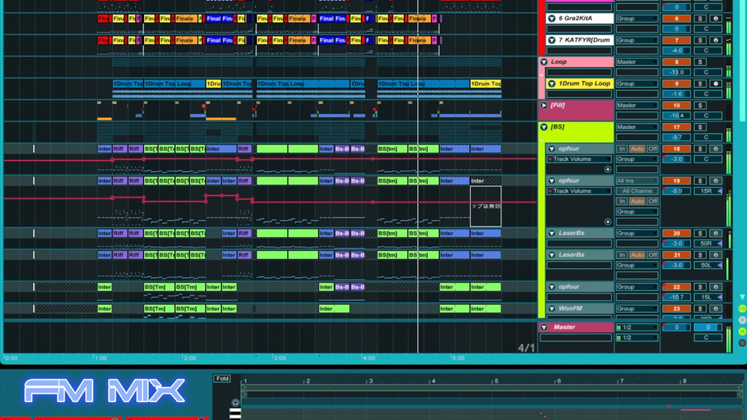747x420 pixels.
Task: Arm LaserBs track 20 for recording
Action: tap(716, 233)
